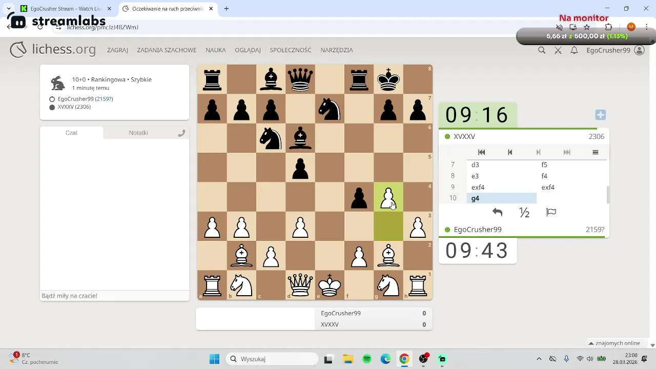Select the black queen on d8
The image size is (656, 369).
(300, 79)
